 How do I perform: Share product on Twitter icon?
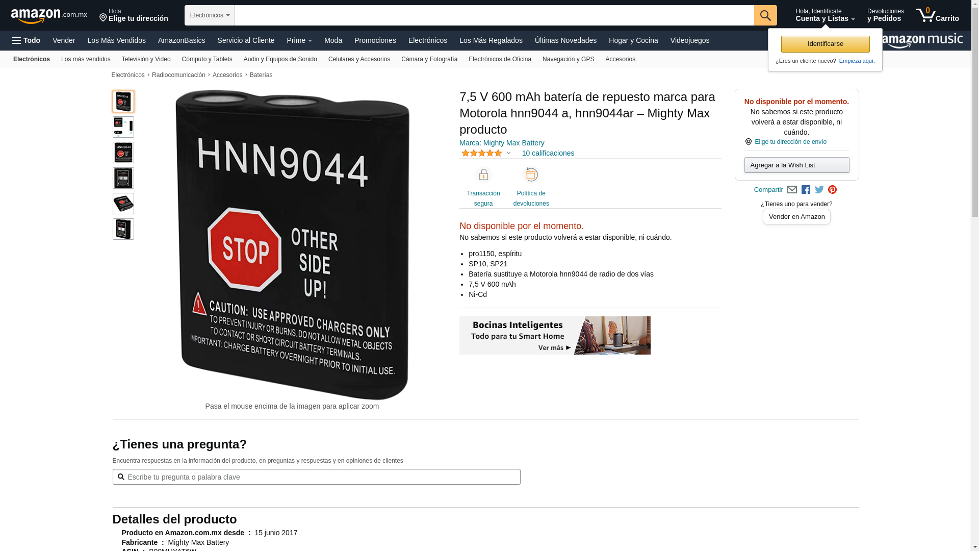(x=819, y=190)
